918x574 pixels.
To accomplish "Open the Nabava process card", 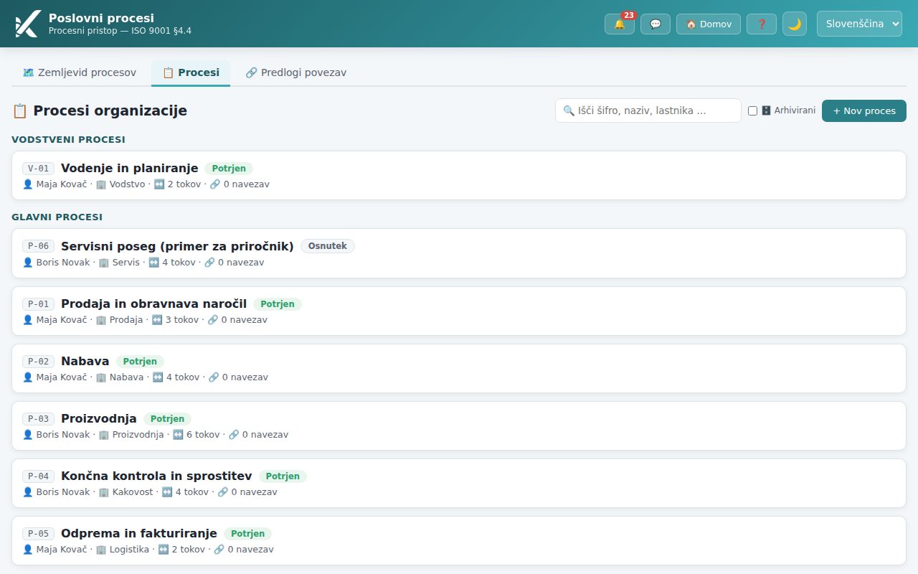I will click(x=459, y=368).
